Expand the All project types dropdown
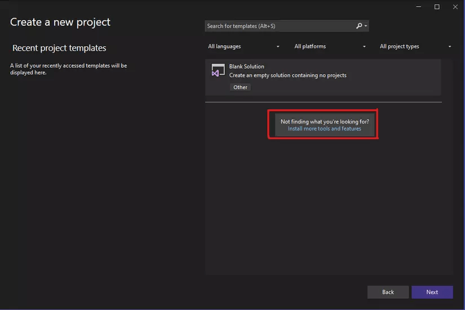The height and width of the screenshot is (310, 465). (x=415, y=46)
